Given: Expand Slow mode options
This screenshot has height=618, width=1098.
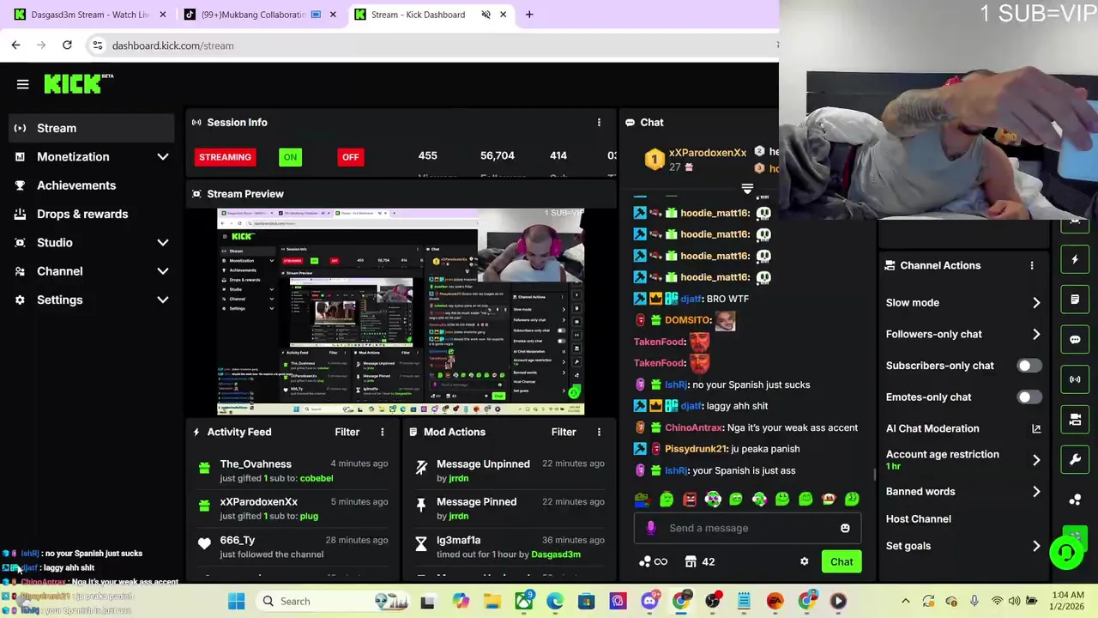Looking at the screenshot, I should [963, 302].
